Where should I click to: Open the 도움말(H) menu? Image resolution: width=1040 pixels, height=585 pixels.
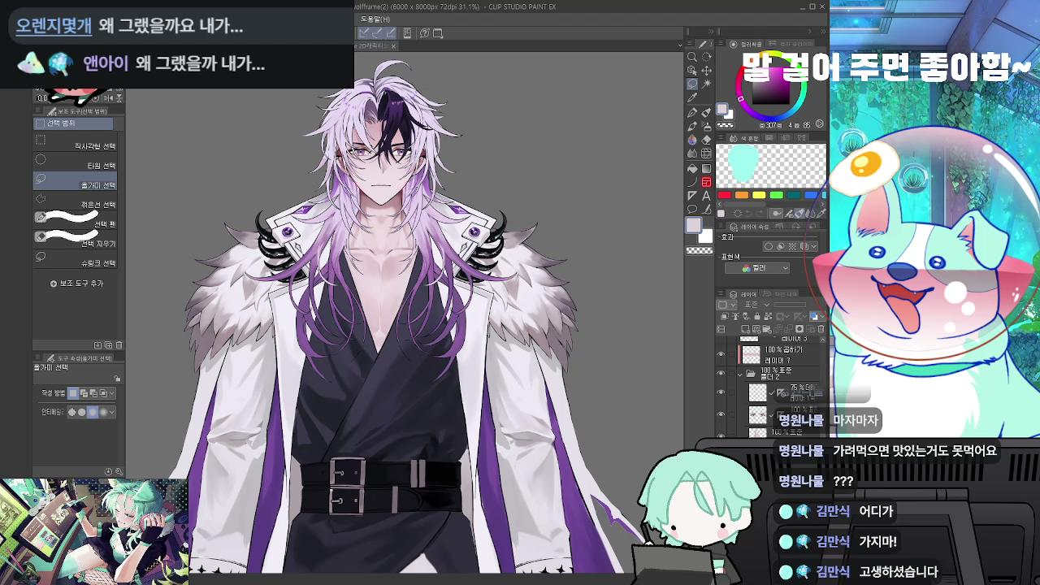pyautogui.click(x=375, y=19)
